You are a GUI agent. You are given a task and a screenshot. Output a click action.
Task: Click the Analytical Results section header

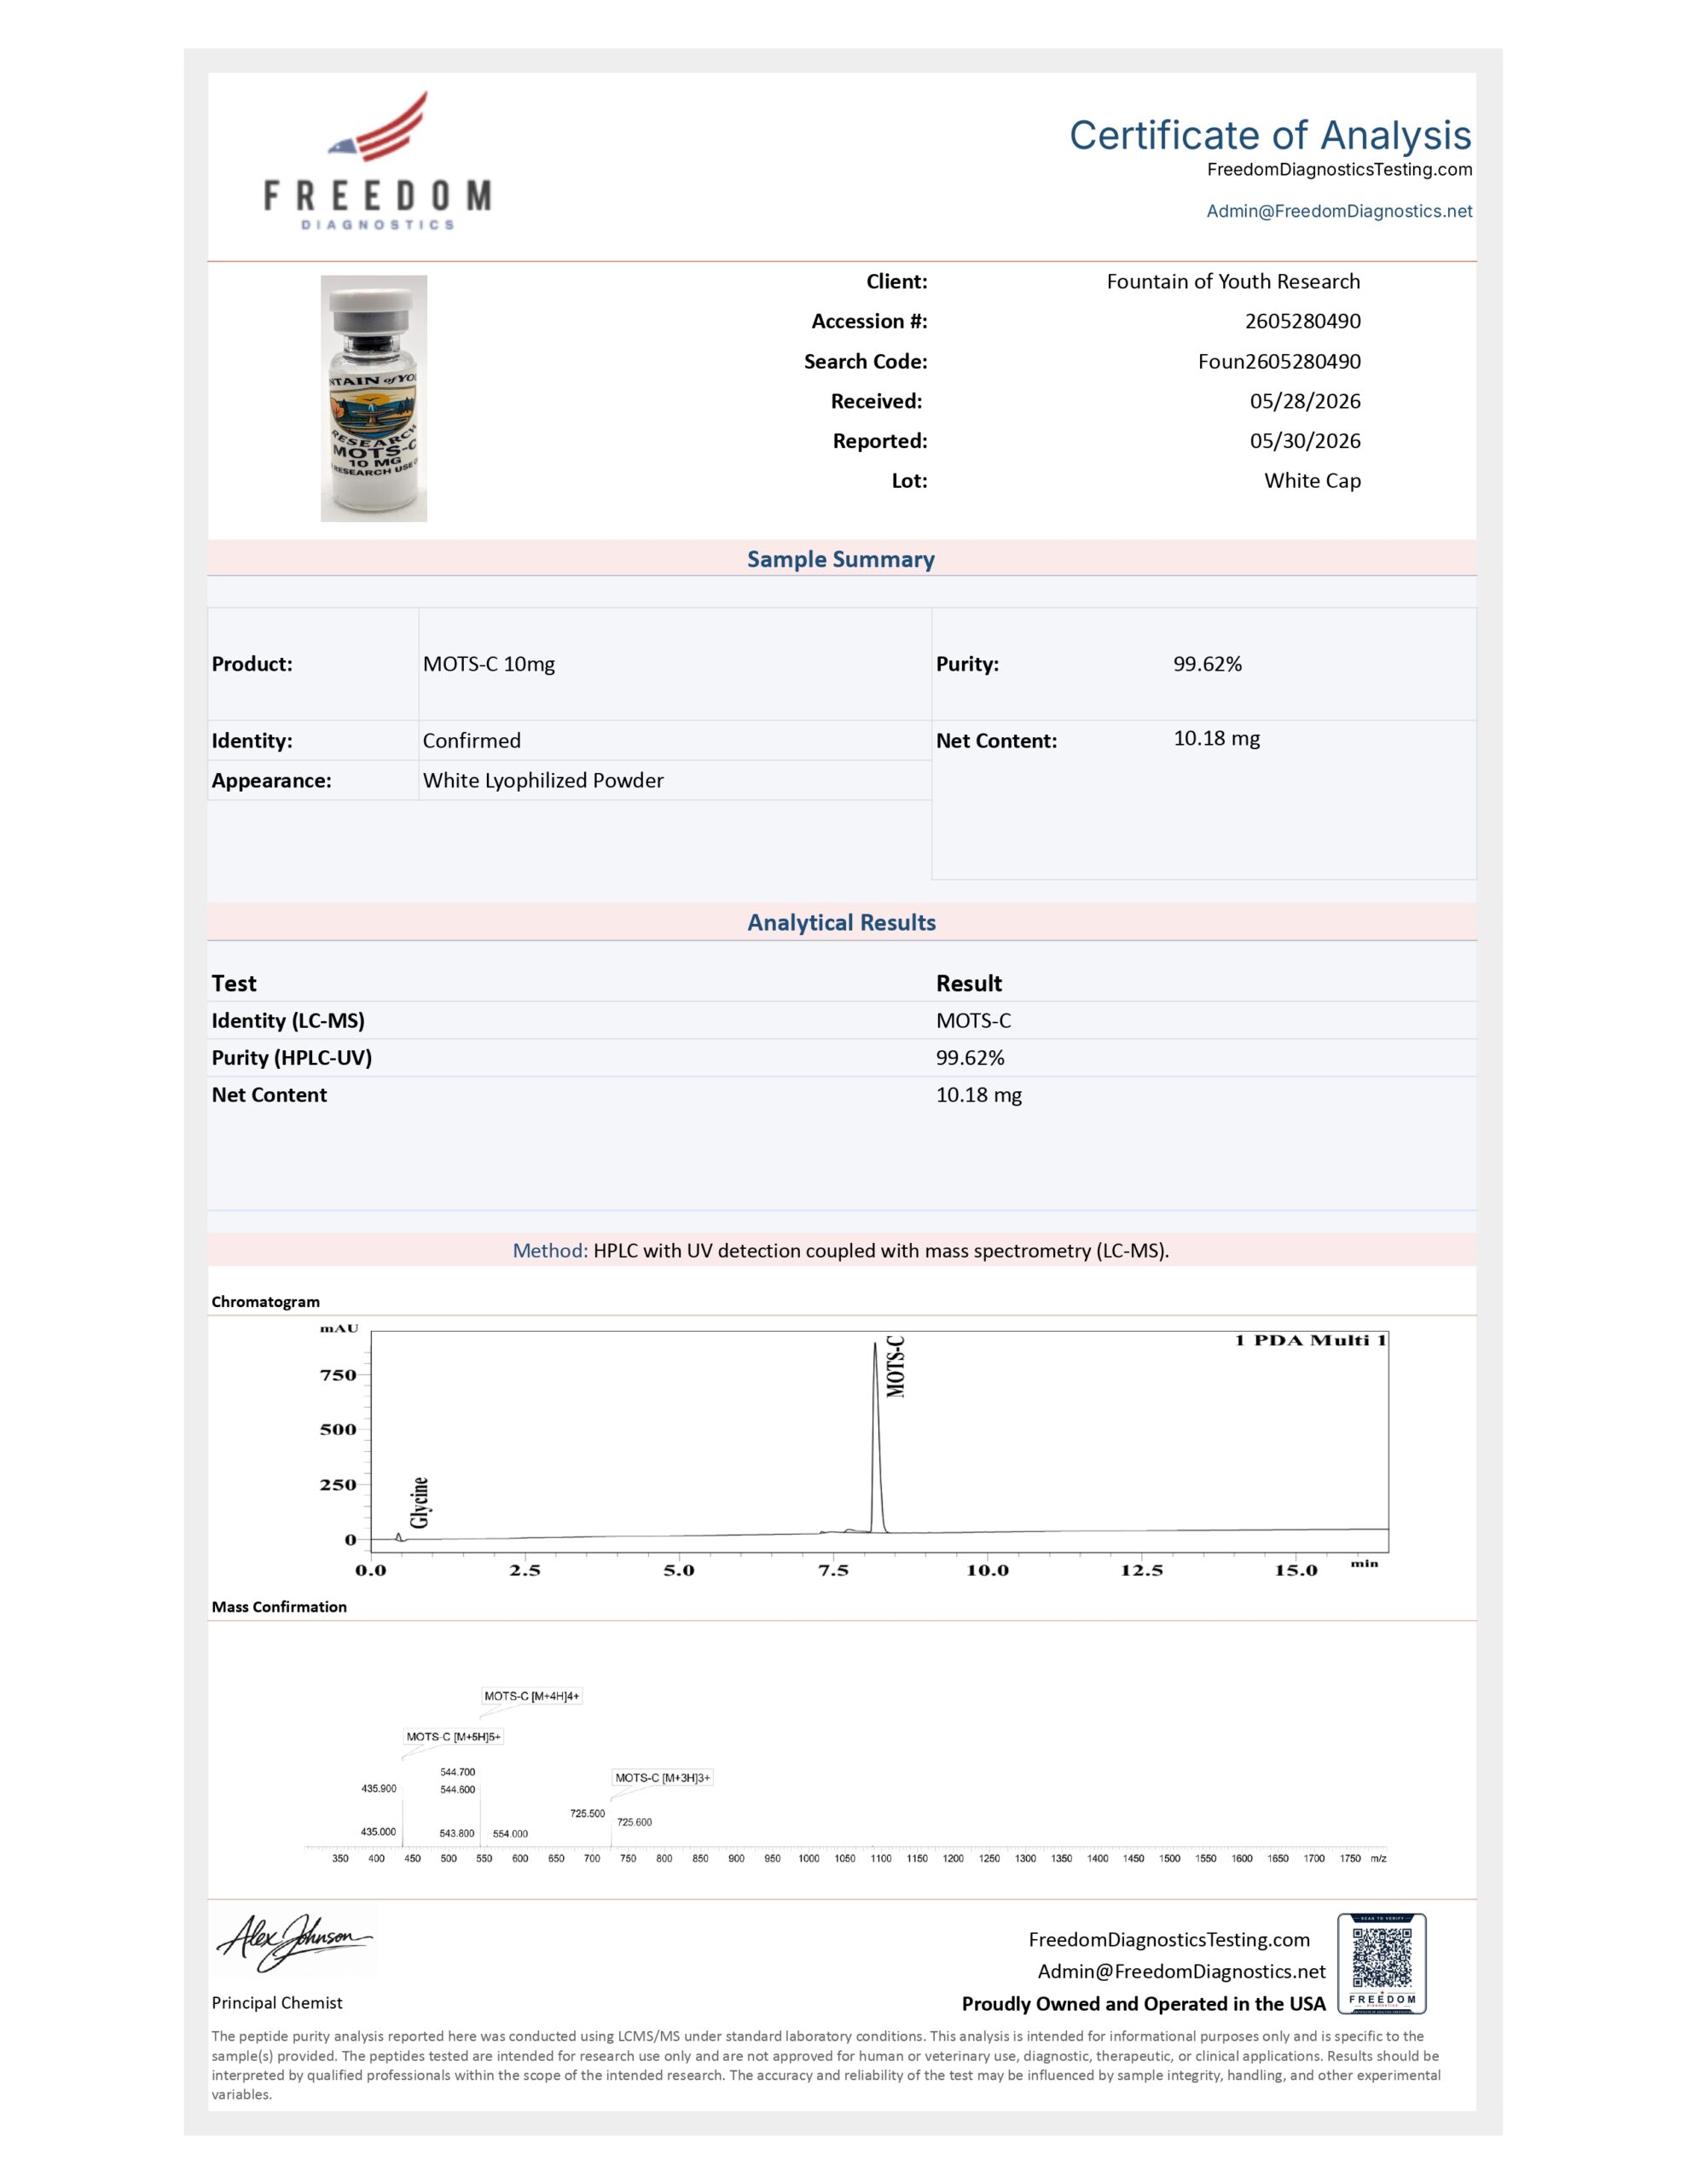point(841,922)
